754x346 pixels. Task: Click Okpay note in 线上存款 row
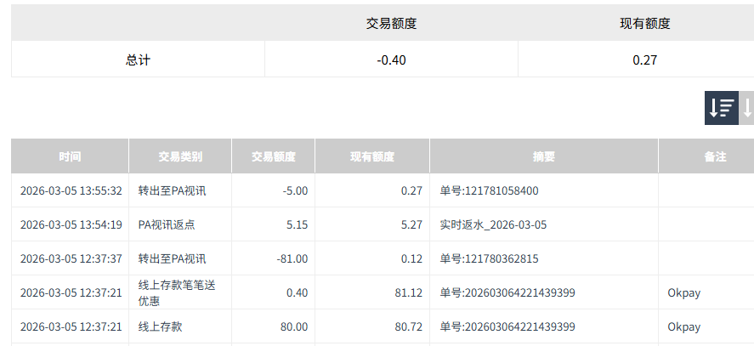[683, 326]
